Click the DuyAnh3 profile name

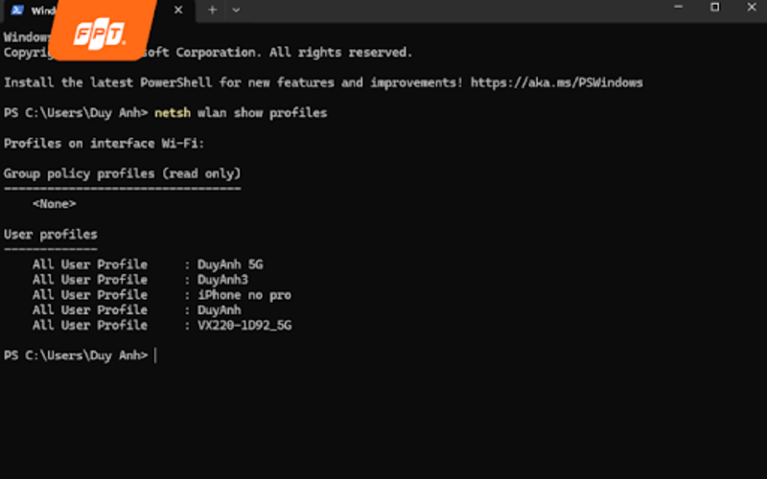pyautogui.click(x=222, y=280)
